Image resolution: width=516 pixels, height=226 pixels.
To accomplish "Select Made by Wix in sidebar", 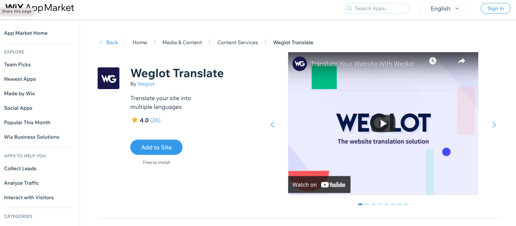I will point(20,93).
